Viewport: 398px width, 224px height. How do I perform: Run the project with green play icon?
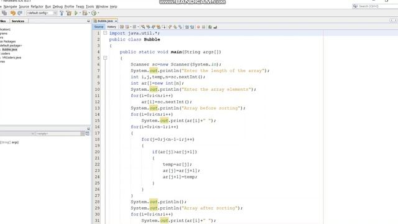click(x=76, y=13)
